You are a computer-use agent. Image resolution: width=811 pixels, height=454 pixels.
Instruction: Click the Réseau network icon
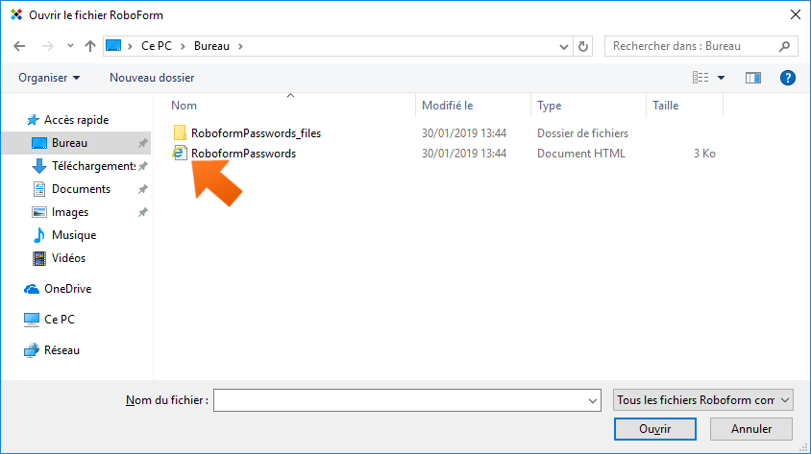(x=32, y=350)
